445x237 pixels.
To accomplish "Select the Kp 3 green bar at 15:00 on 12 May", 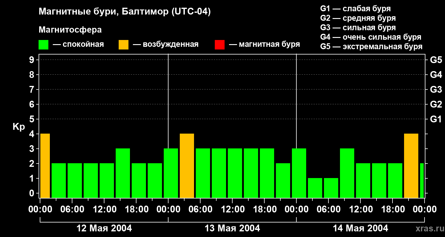I will (x=123, y=173).
